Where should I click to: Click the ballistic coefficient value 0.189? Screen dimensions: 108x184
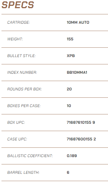[x=72, y=156]
